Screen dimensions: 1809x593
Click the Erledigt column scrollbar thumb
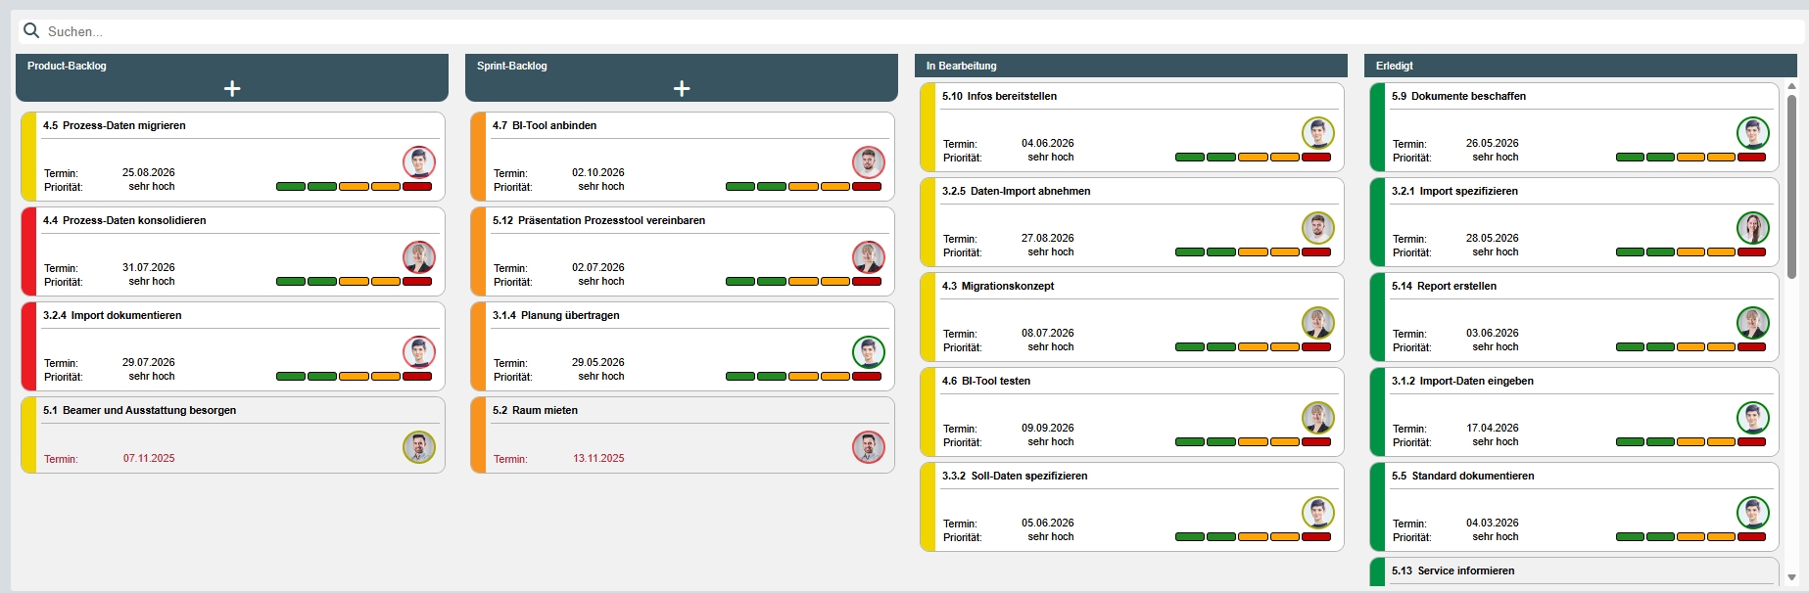(1791, 186)
